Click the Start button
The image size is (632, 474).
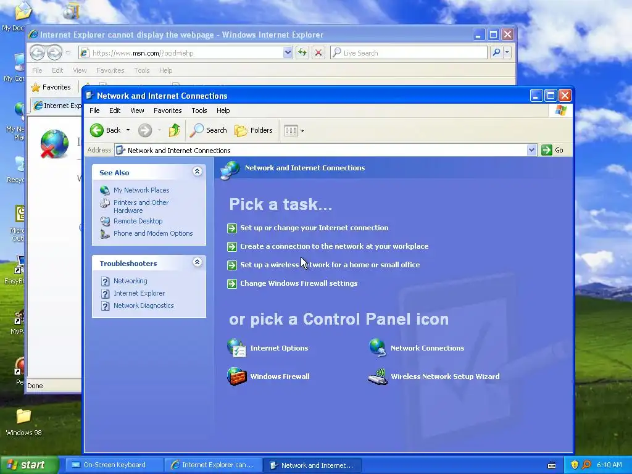pos(29,465)
